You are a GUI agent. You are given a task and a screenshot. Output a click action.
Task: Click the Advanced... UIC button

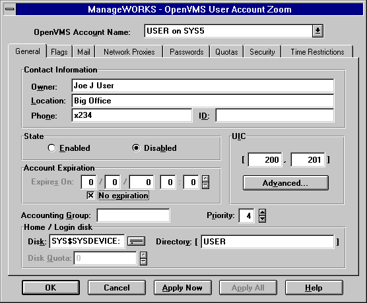pos(286,182)
